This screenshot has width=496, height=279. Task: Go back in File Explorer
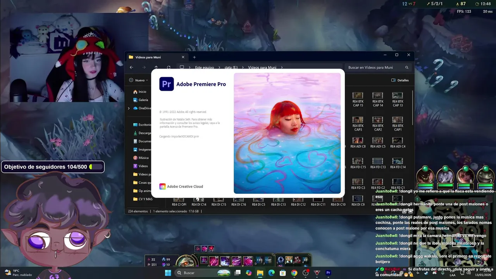[x=131, y=67]
